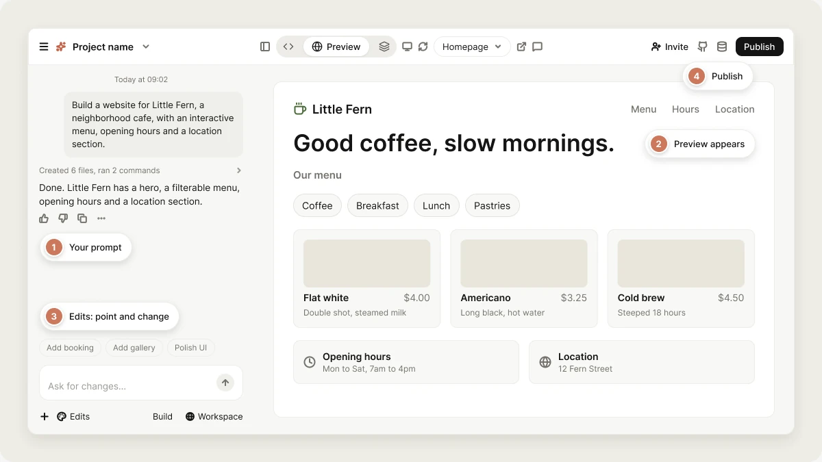Screen dimensions: 822x462
Task: Click the '$3.25' price text
Action: [x=574, y=298]
